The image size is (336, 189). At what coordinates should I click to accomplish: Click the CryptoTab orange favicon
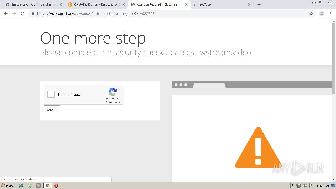70,4
